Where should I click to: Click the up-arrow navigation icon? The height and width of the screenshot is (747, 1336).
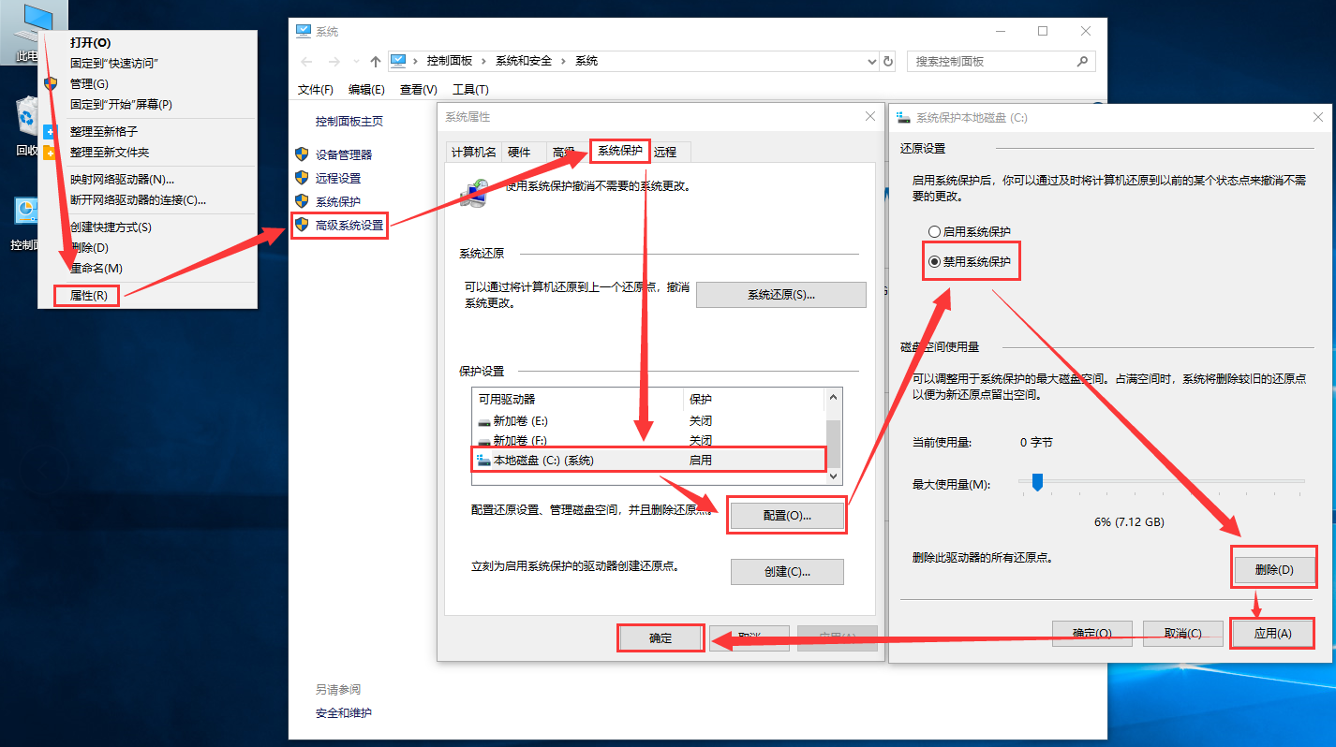[376, 61]
